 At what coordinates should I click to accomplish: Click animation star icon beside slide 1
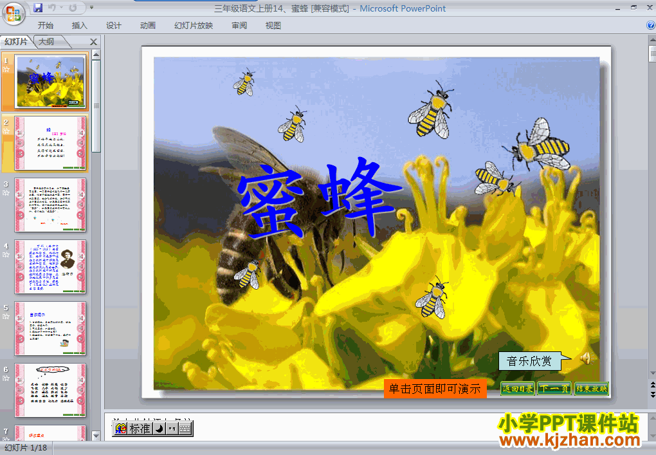point(6,69)
